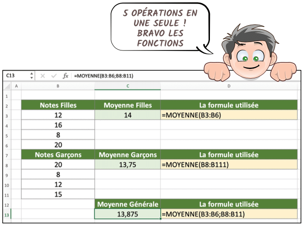This screenshot has width=304, height=226.
Task: Select the Moyenne Filles value 14
Action: [x=128, y=115]
